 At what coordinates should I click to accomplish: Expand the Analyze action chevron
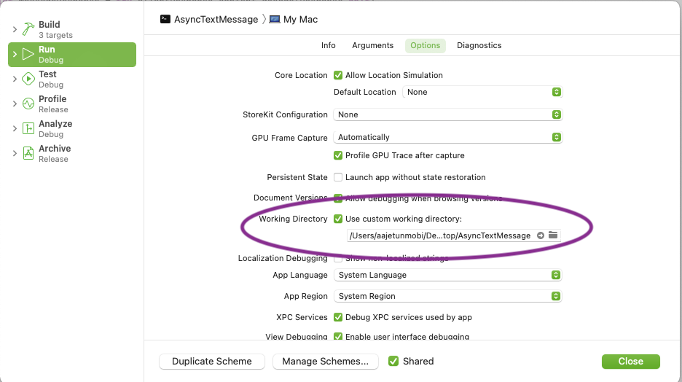tap(15, 128)
